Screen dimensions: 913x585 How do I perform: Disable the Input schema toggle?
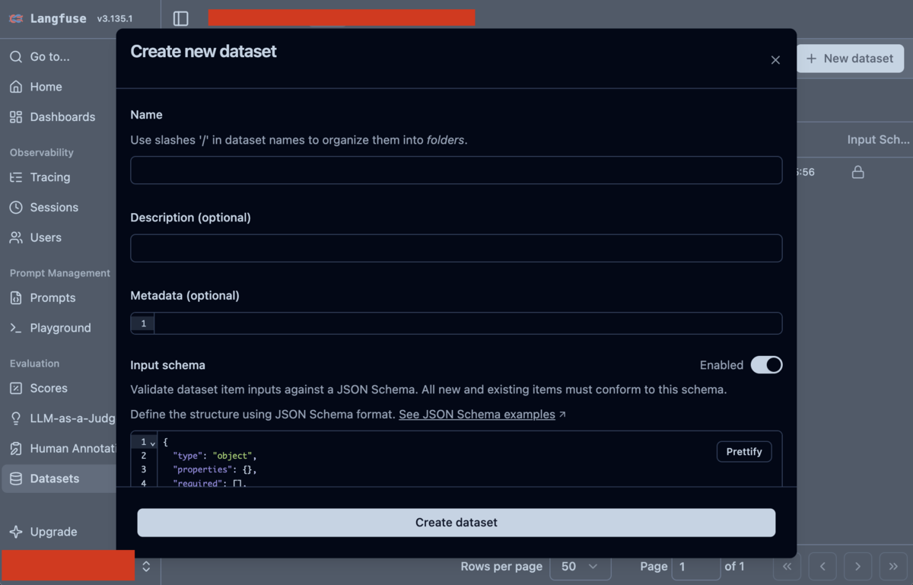click(x=766, y=365)
